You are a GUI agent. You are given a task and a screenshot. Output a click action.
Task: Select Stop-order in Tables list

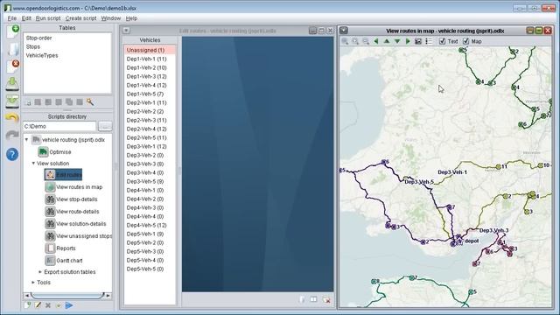(x=38, y=38)
